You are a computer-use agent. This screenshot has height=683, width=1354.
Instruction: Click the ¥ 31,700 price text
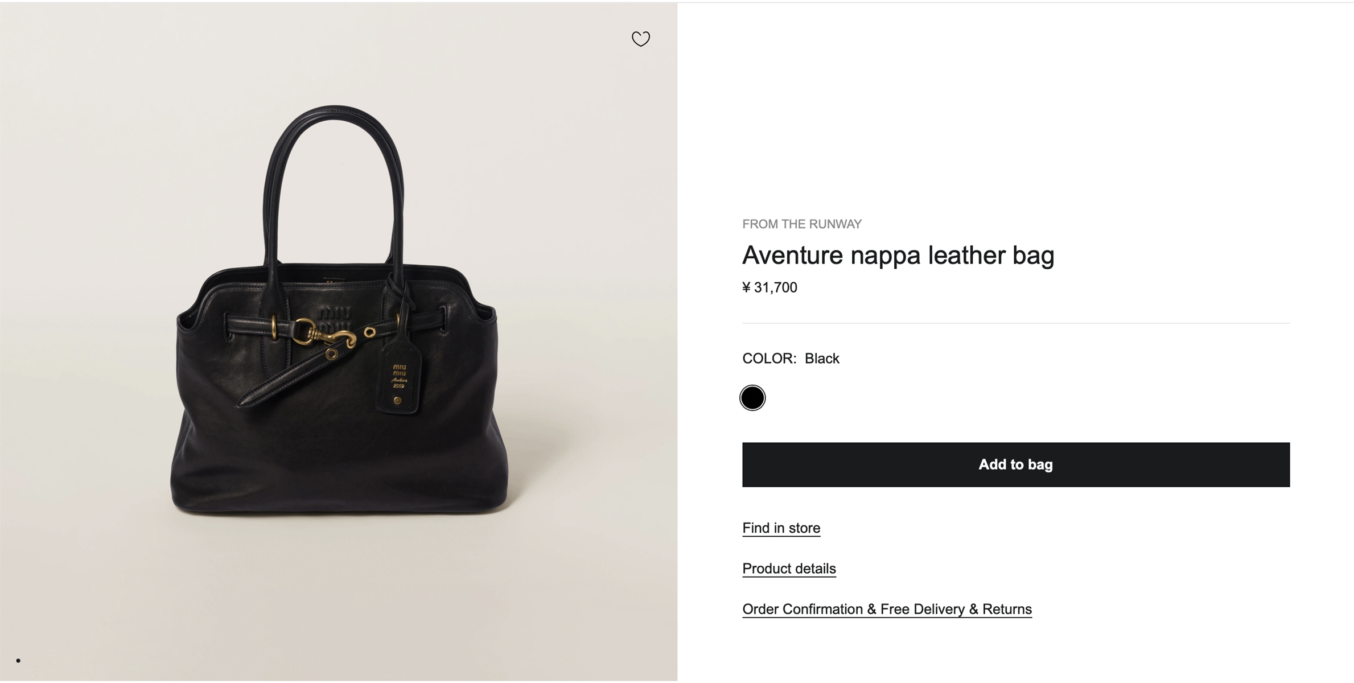[x=769, y=287]
